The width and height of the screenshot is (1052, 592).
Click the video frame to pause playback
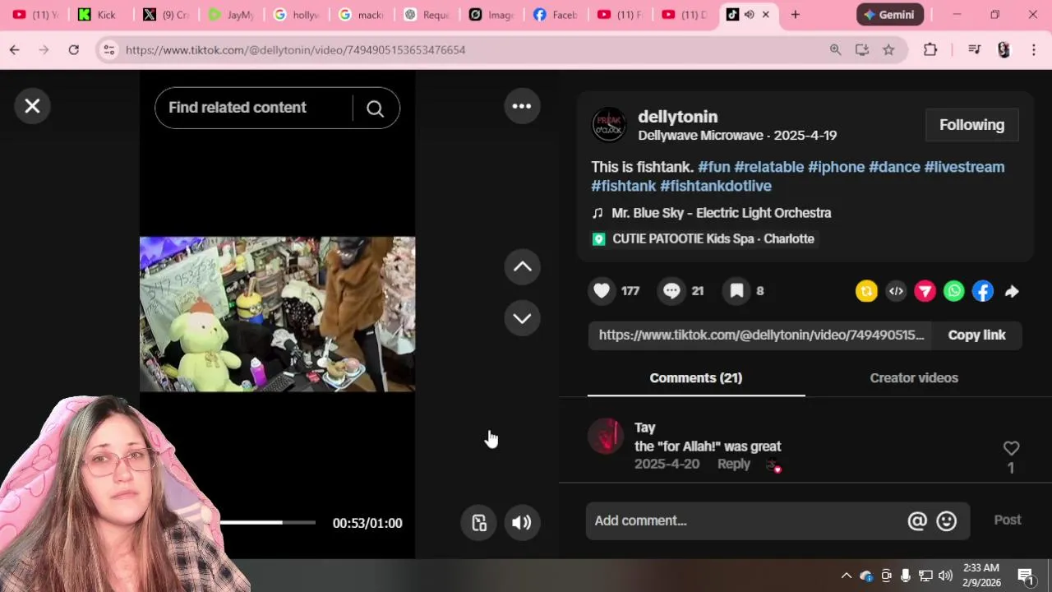pos(277,314)
